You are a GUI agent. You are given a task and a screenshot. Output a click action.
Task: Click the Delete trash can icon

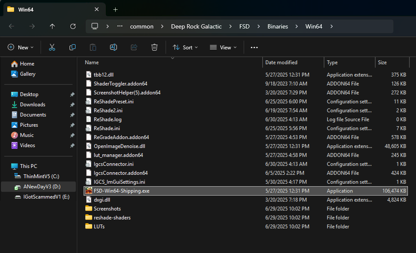154,47
